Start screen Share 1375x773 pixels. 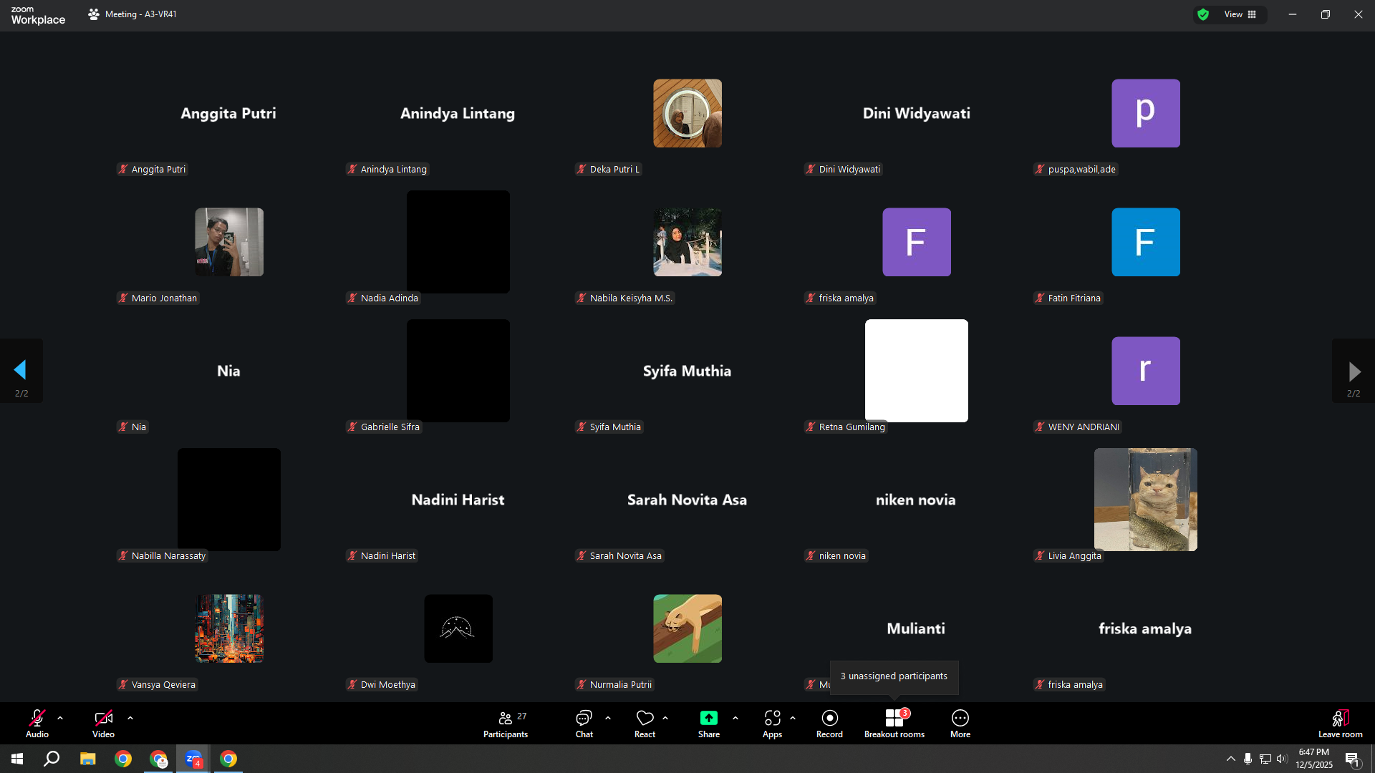pos(709,723)
